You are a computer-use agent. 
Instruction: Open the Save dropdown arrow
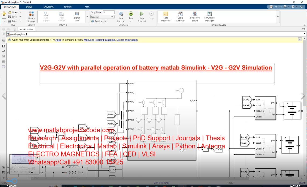tap(20, 17)
